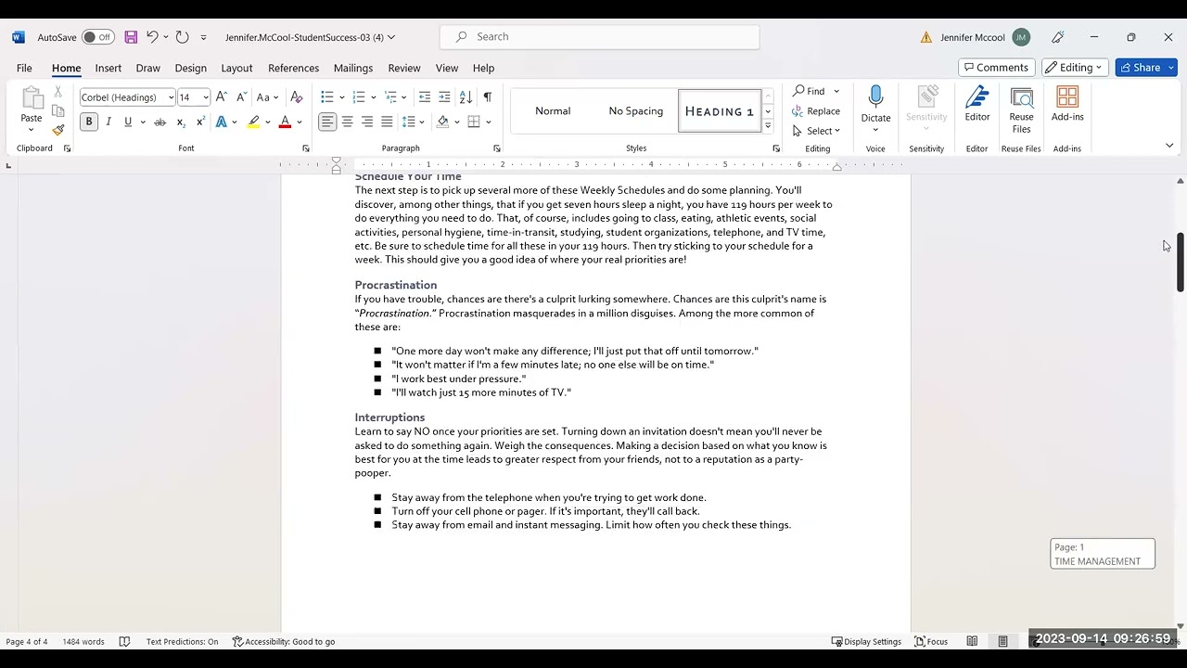Switch to the Layout tab
Viewport: 1187px width, 668px height.
pyautogui.click(x=236, y=68)
